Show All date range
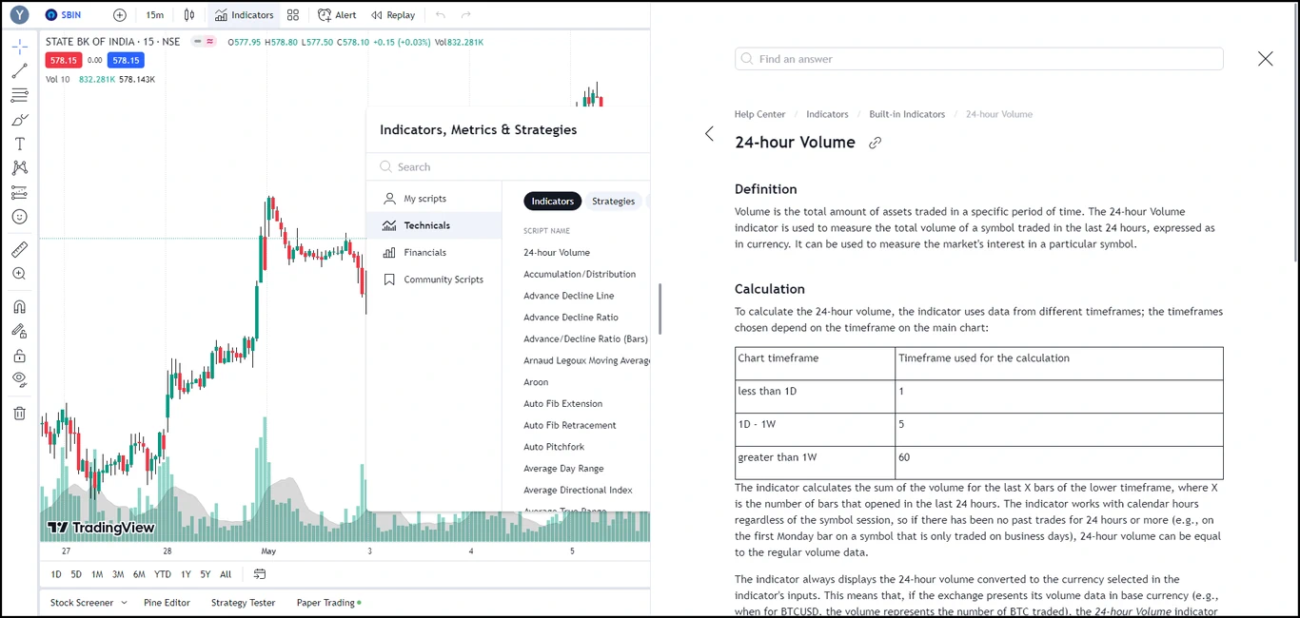Viewport: 1300px width, 618px height. tap(226, 574)
